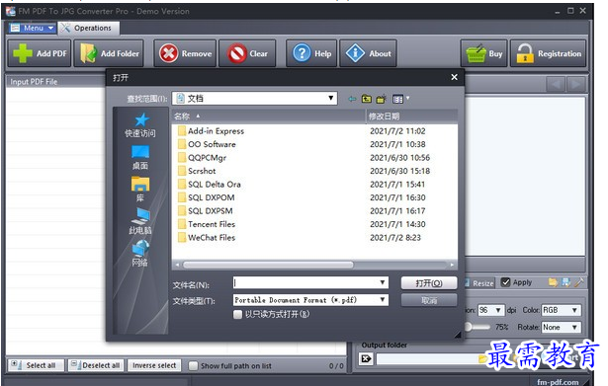Click the fm-pdf.com link
This screenshot has height=386, width=608.
tap(558, 382)
